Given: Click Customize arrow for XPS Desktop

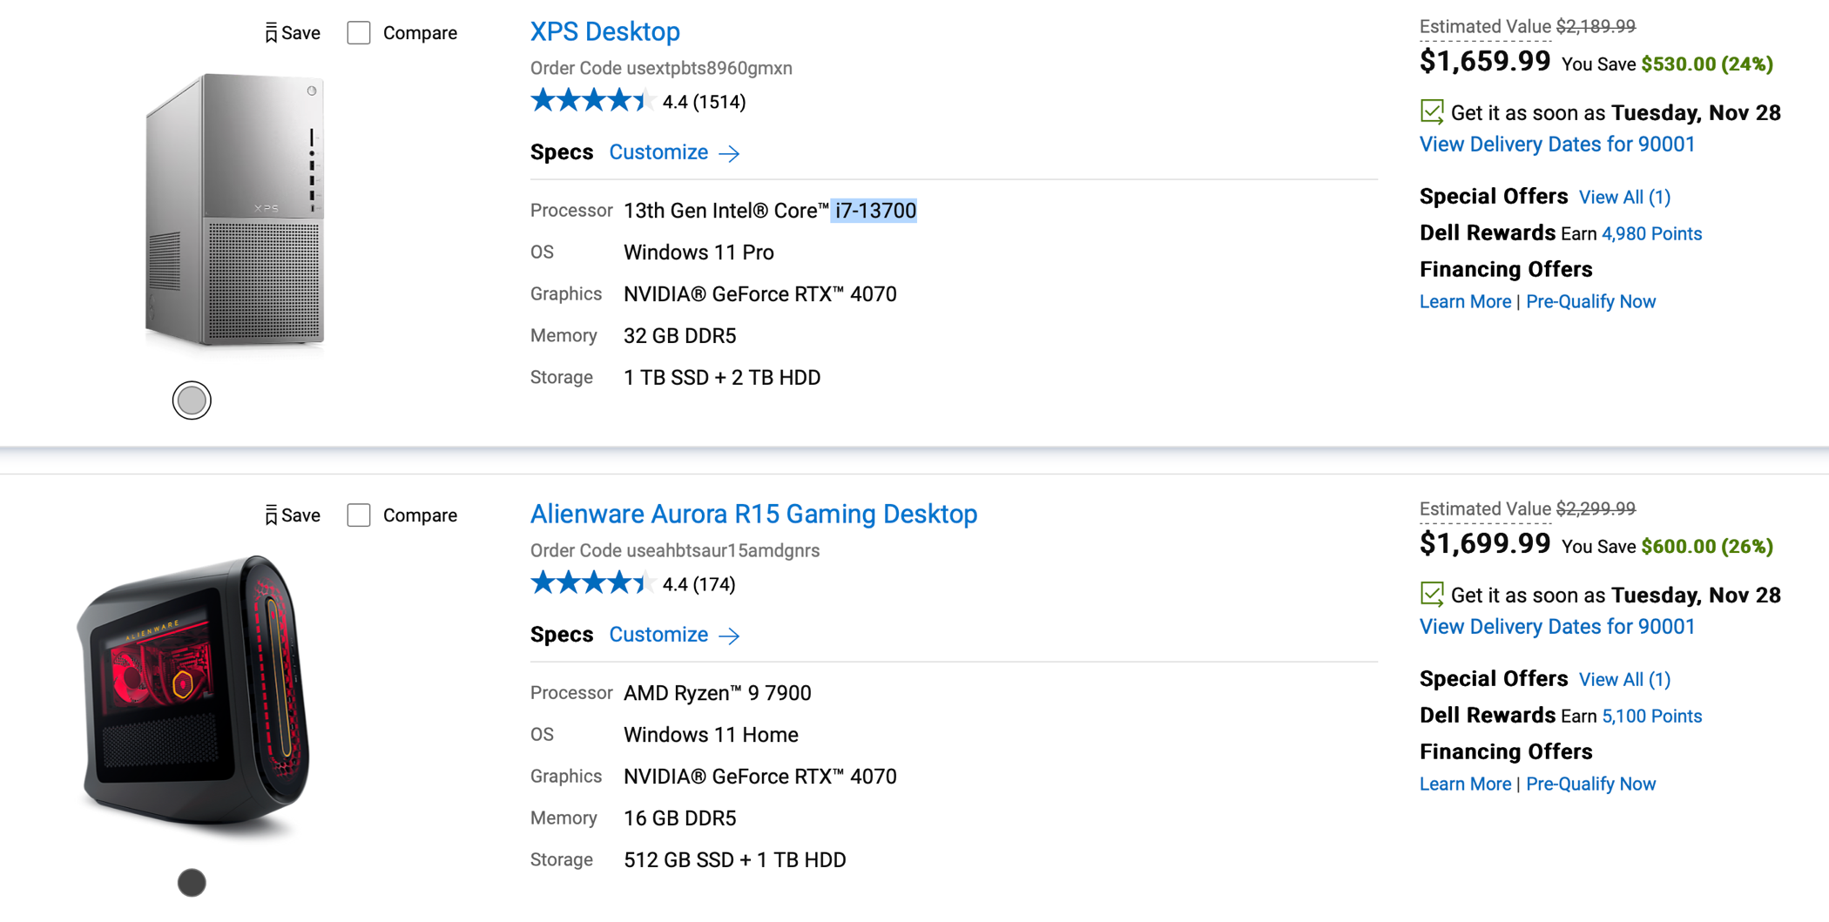Looking at the screenshot, I should click(x=730, y=153).
